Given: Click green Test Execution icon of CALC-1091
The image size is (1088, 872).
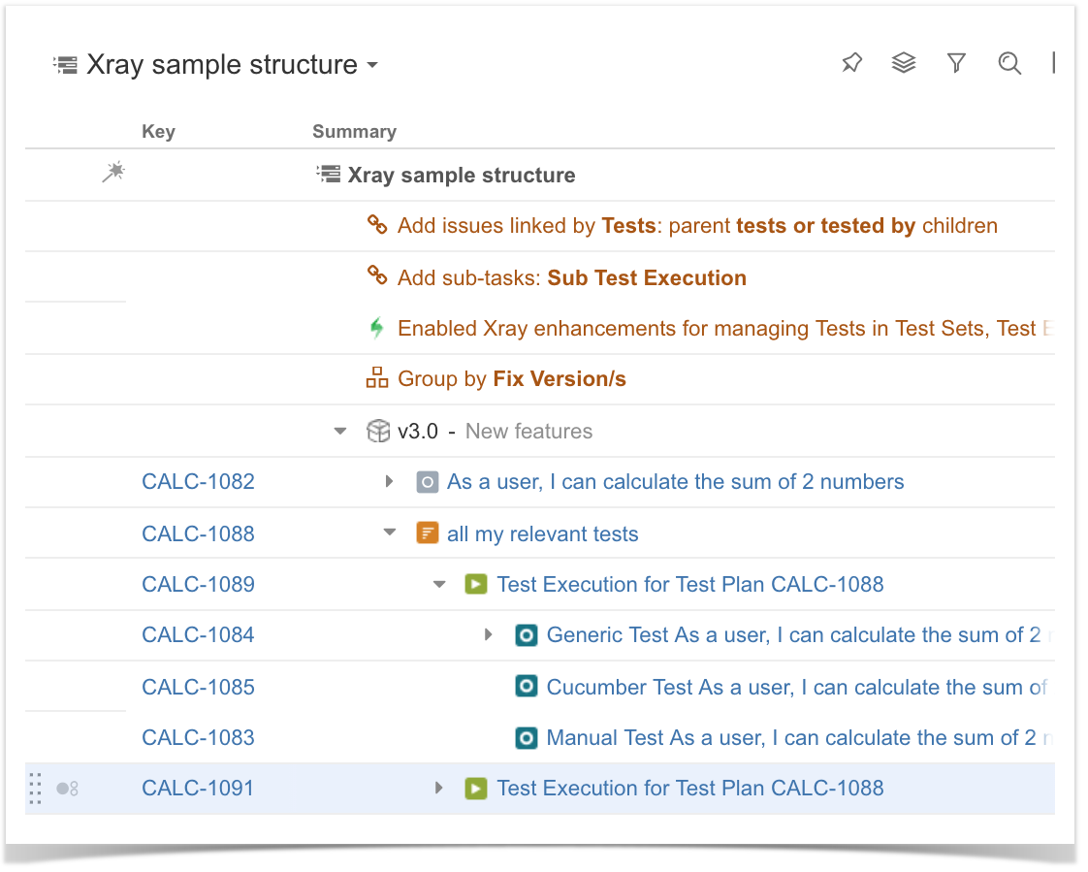Looking at the screenshot, I should click(476, 788).
